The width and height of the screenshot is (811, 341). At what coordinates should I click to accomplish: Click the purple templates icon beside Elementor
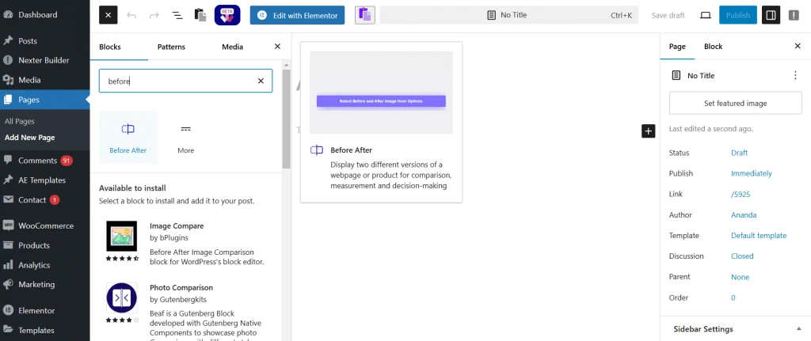click(364, 15)
